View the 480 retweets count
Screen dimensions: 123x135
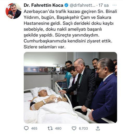click(58, 129)
